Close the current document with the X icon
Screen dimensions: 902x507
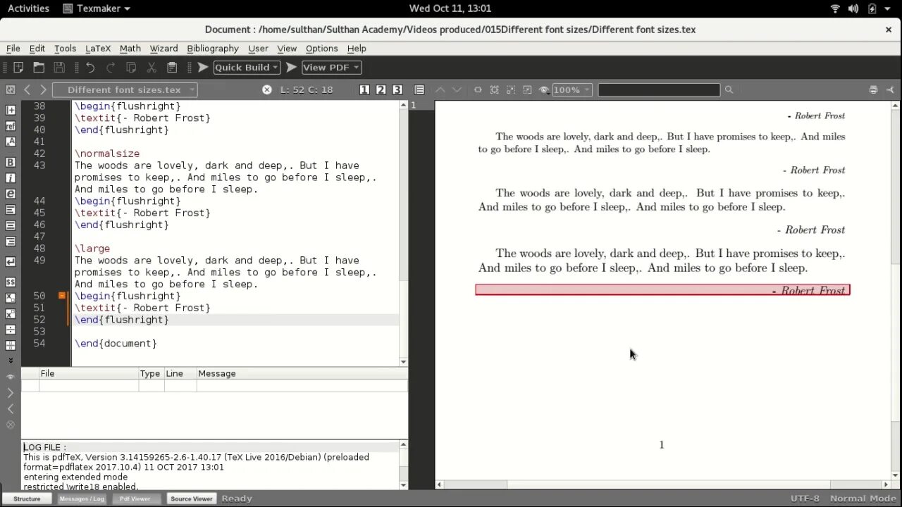pyautogui.click(x=267, y=89)
